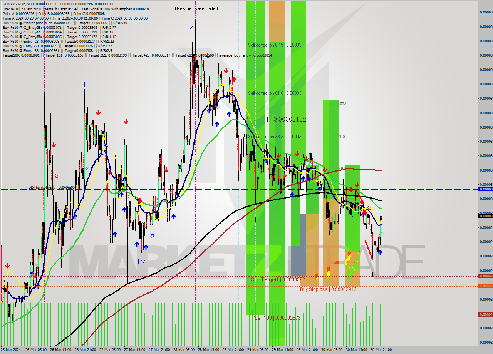Click the '29 Mar 13:00' time axis label
Image resolution: width=493 pixels, height=354 pixels.
pyautogui.click(x=282, y=349)
